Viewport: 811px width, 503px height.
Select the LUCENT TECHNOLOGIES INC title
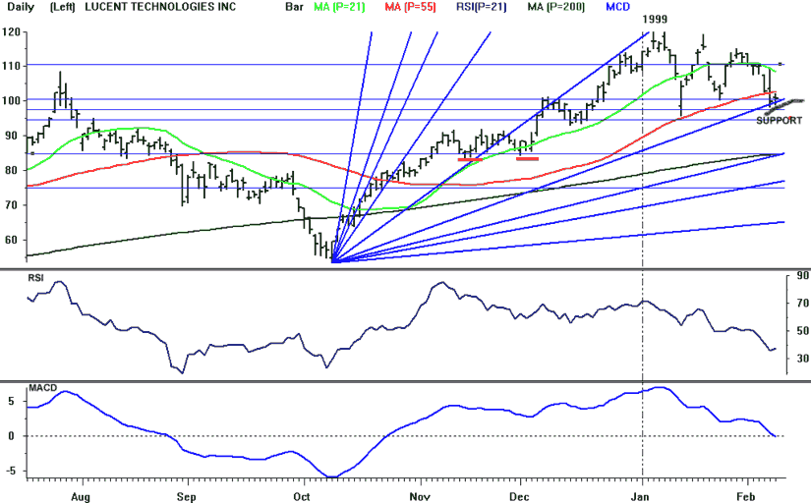[160, 7]
